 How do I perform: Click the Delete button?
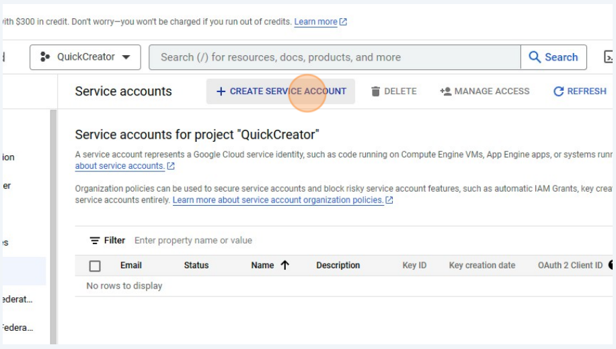point(393,91)
